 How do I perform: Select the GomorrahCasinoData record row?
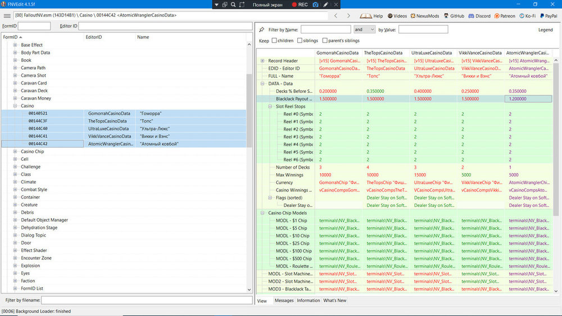124,114
